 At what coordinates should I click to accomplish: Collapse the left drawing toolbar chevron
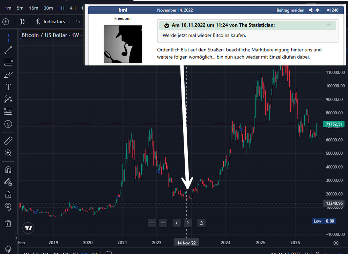click(x=16, y=238)
